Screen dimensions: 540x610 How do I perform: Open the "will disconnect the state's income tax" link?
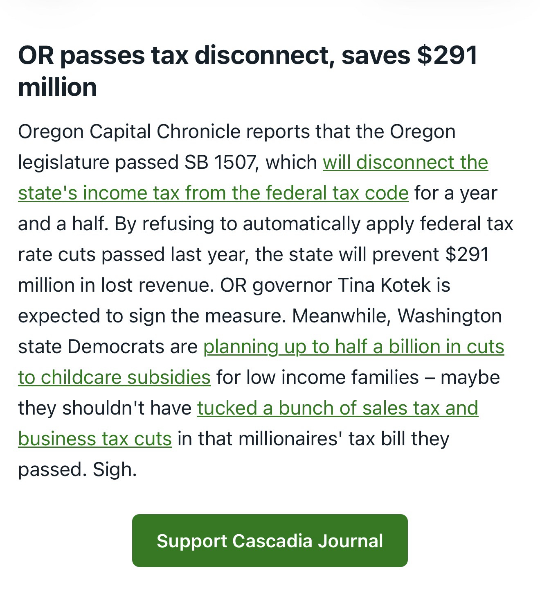tap(405, 163)
